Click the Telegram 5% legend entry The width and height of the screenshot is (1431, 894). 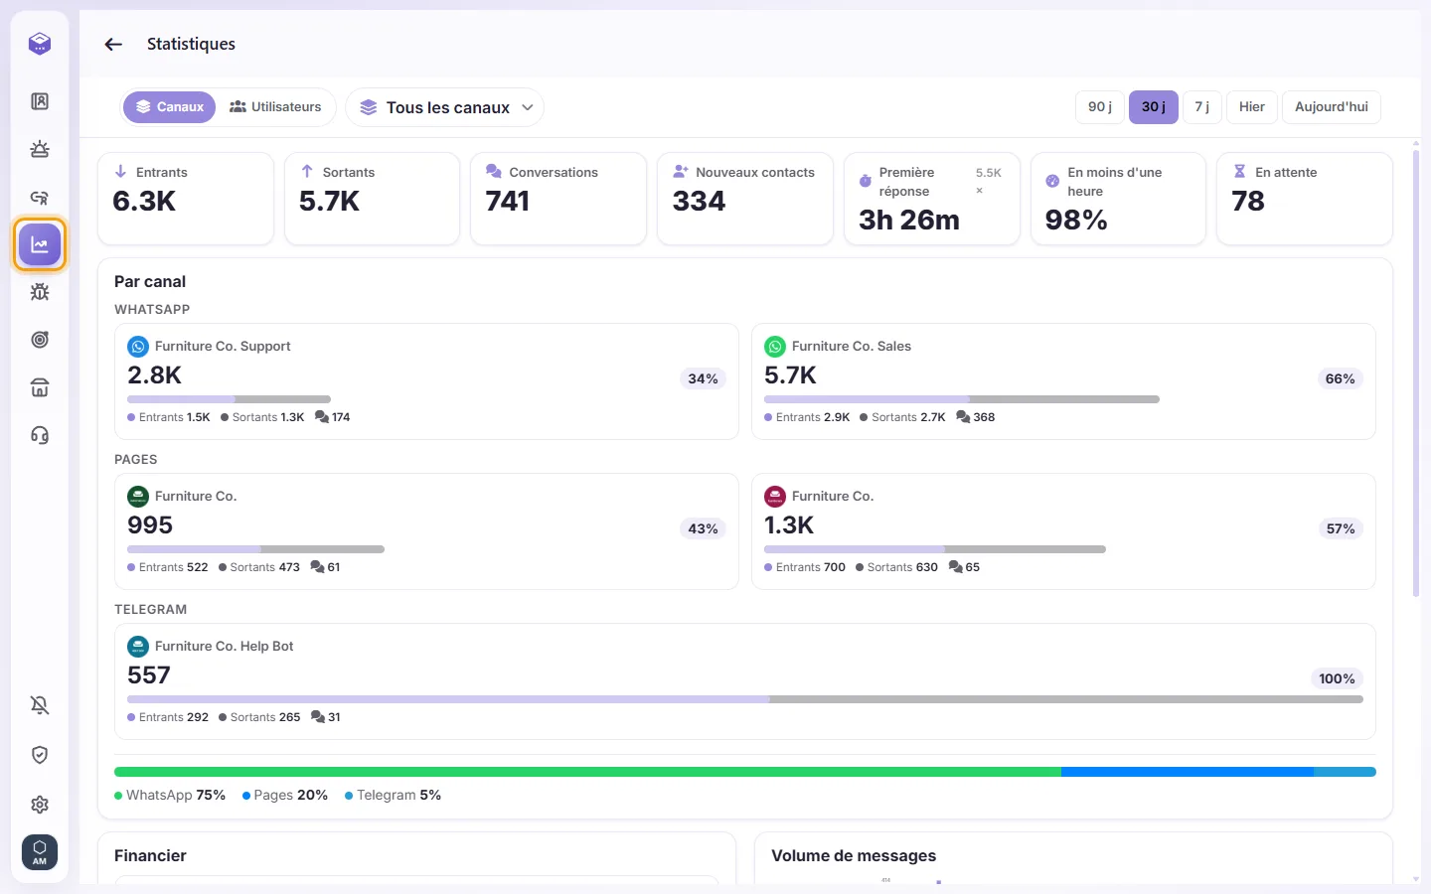393,796
